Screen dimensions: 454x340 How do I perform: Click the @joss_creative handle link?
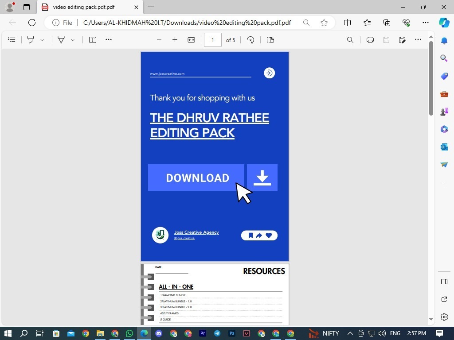(184, 238)
